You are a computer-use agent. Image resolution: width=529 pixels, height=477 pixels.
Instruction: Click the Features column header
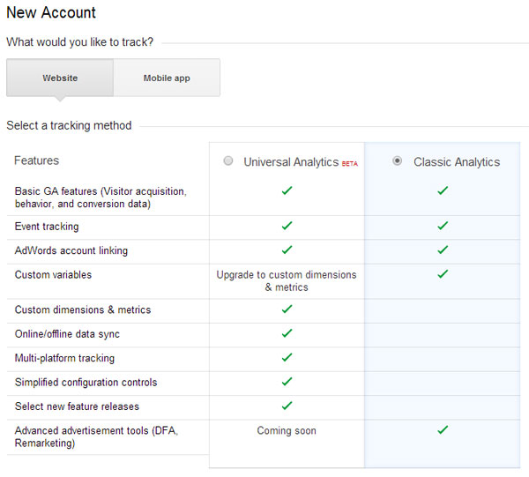(x=36, y=160)
